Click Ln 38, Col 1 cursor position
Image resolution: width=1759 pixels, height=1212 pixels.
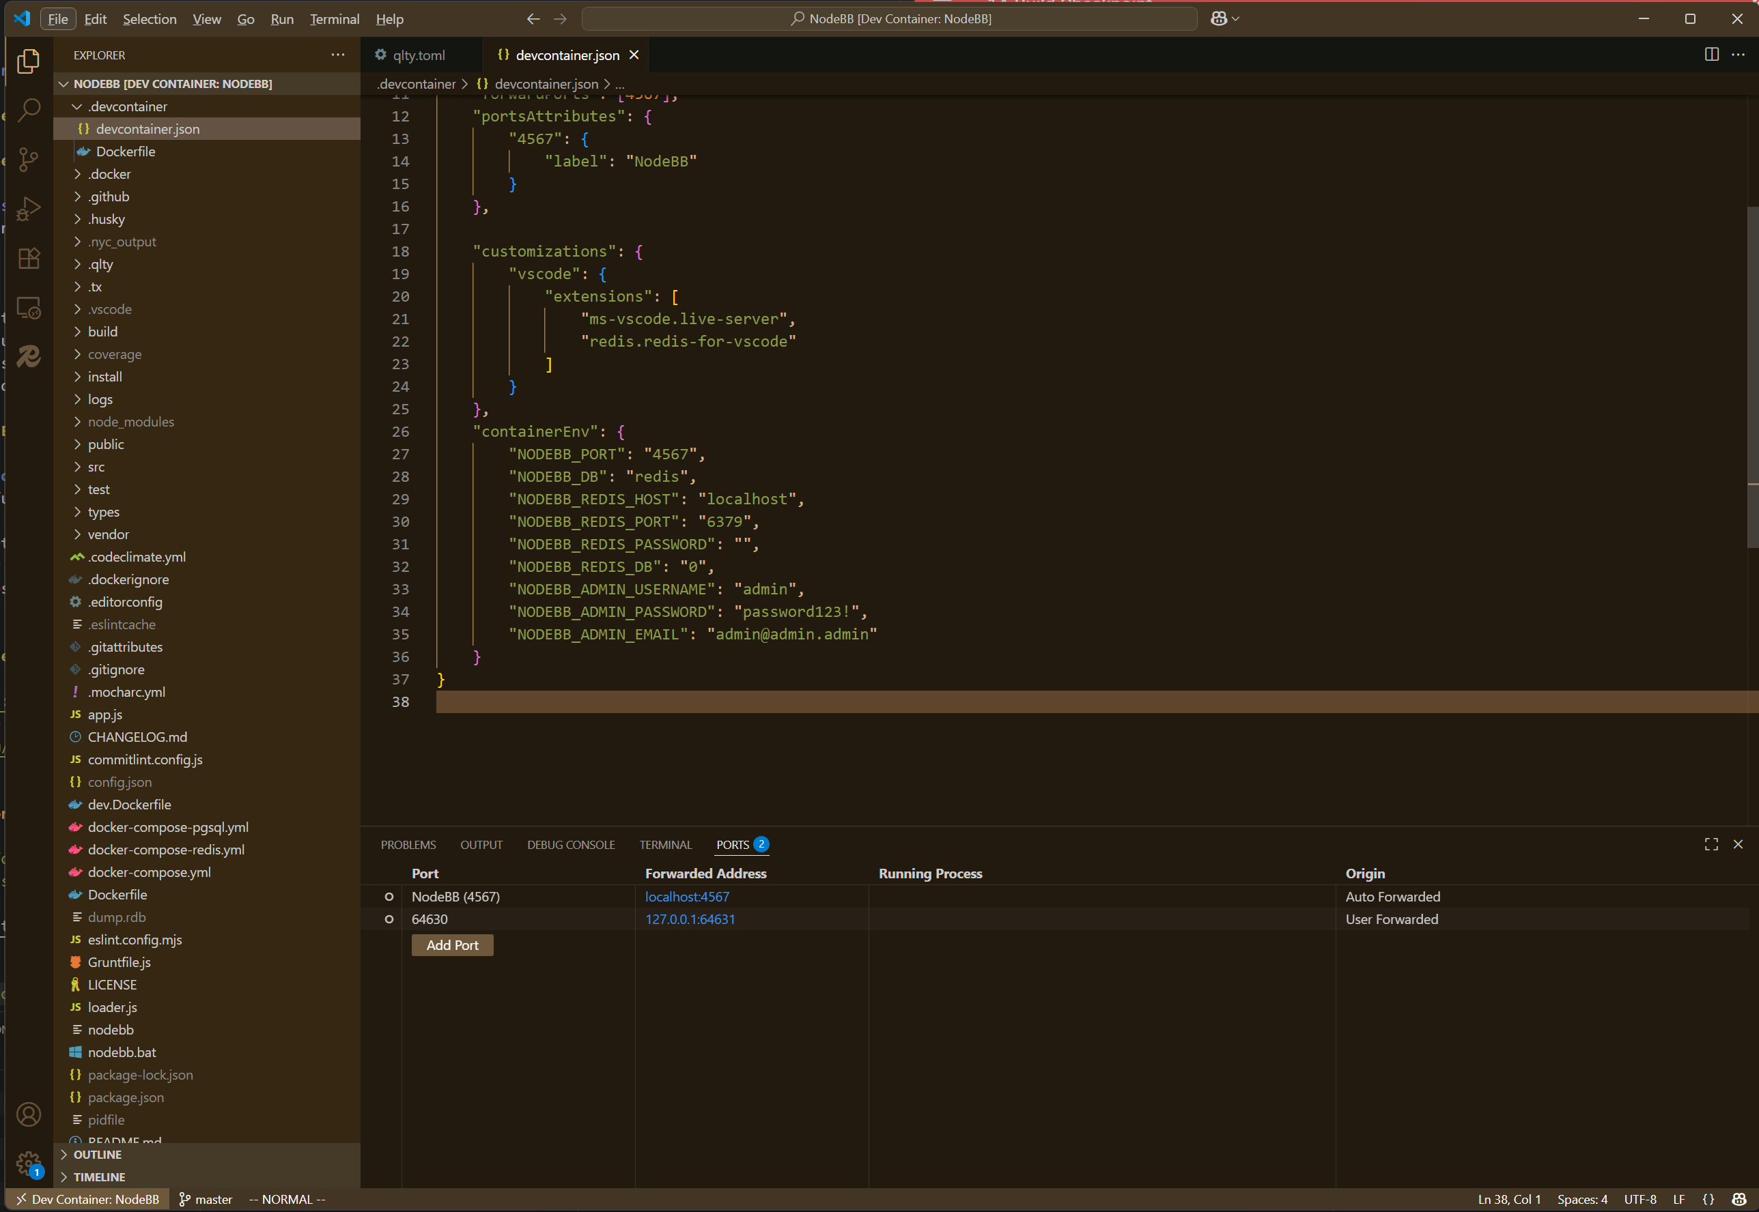(x=1509, y=1199)
